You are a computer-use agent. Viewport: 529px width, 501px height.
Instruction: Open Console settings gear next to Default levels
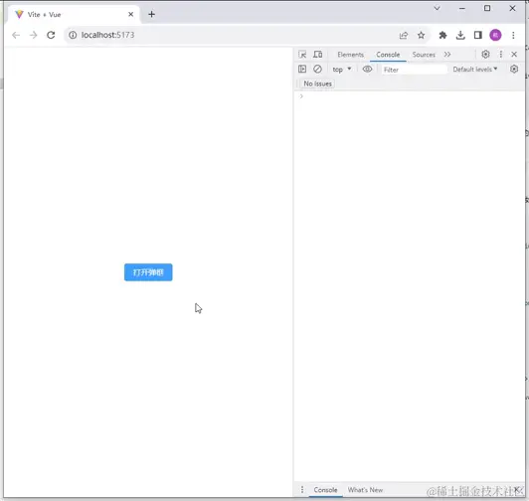(x=514, y=70)
